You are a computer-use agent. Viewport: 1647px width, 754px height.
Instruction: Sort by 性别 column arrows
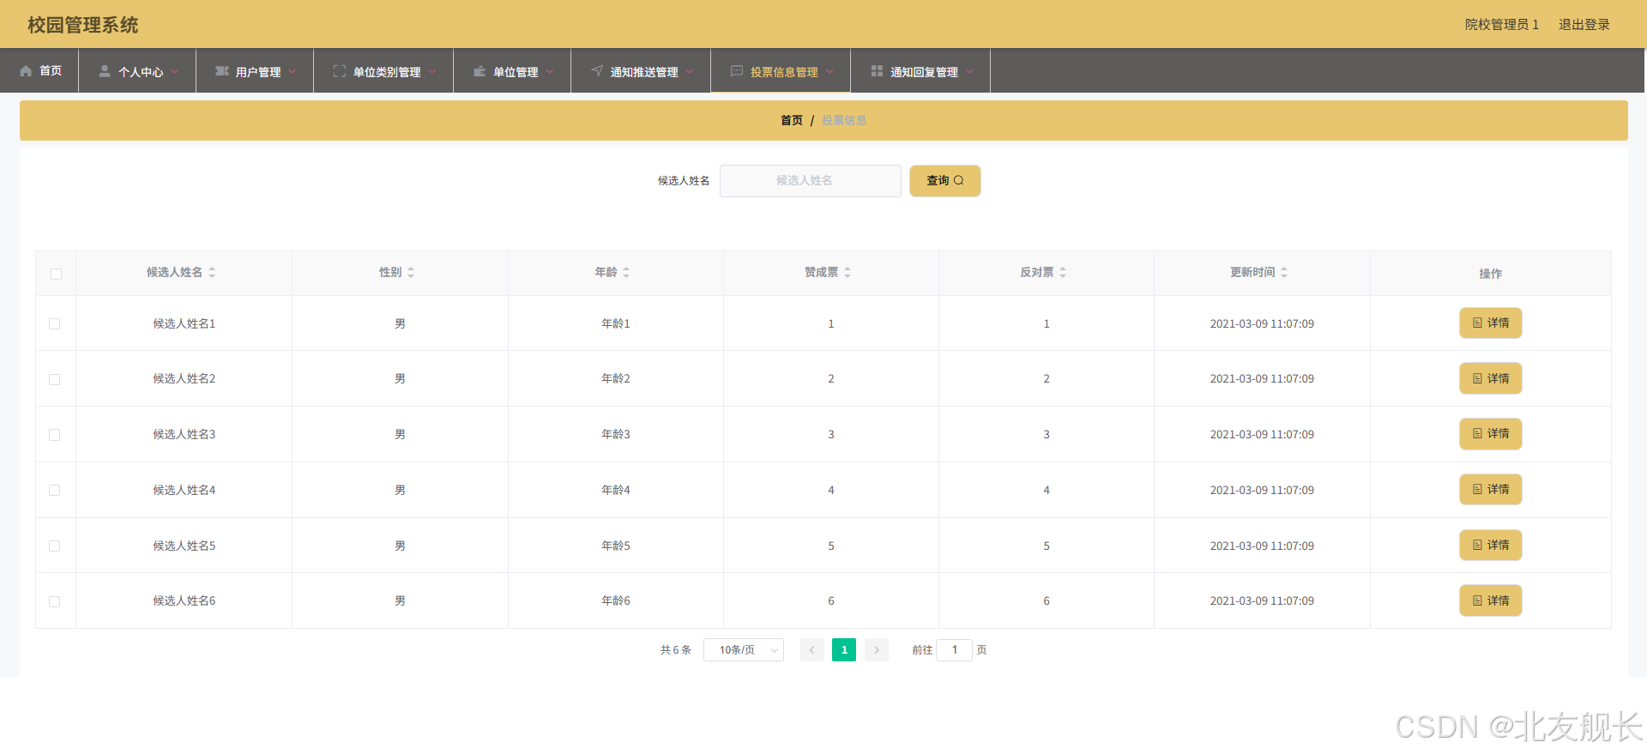[x=411, y=272]
